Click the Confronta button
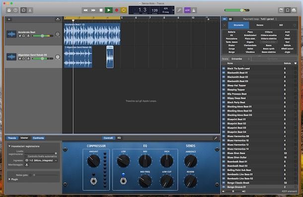 (38, 138)
